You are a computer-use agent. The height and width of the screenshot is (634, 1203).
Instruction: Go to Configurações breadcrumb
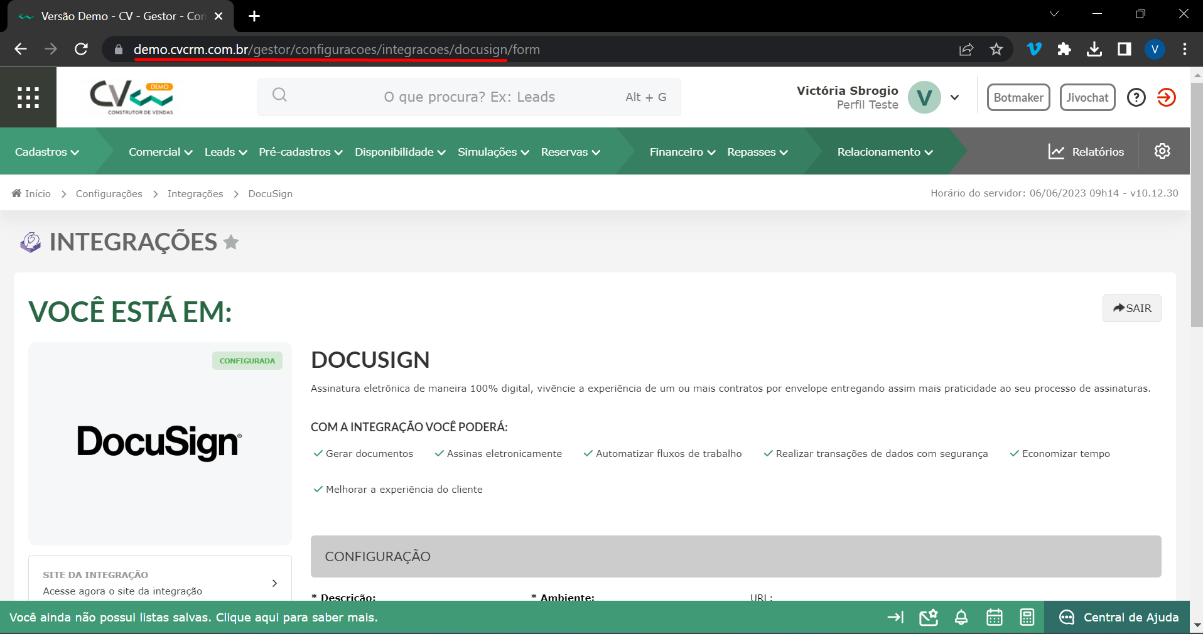coord(109,193)
